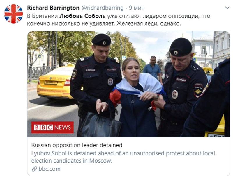
Task: Open Richard Barrington's UK flag avatar
Action: 14,14
